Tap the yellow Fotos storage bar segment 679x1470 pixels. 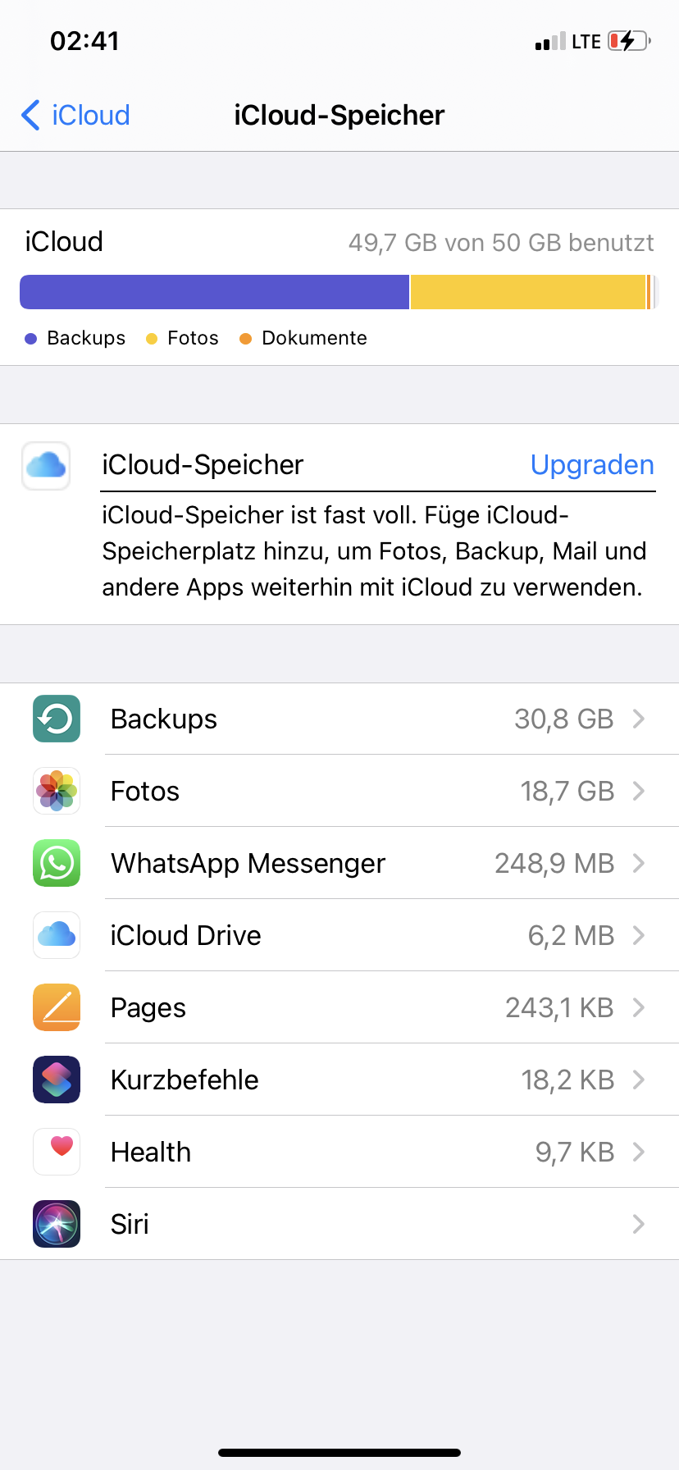click(x=527, y=292)
